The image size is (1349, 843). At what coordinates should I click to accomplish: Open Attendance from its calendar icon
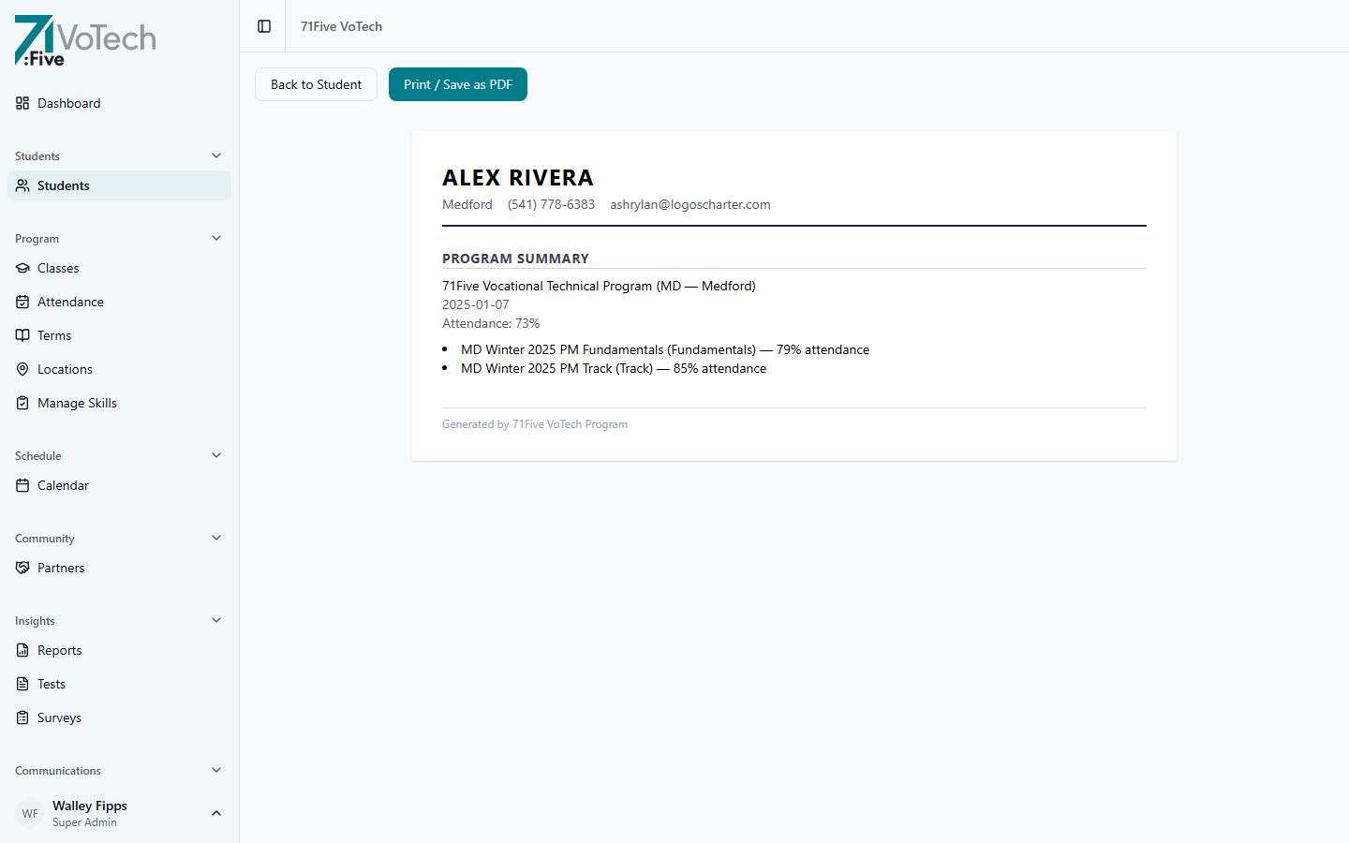22,302
